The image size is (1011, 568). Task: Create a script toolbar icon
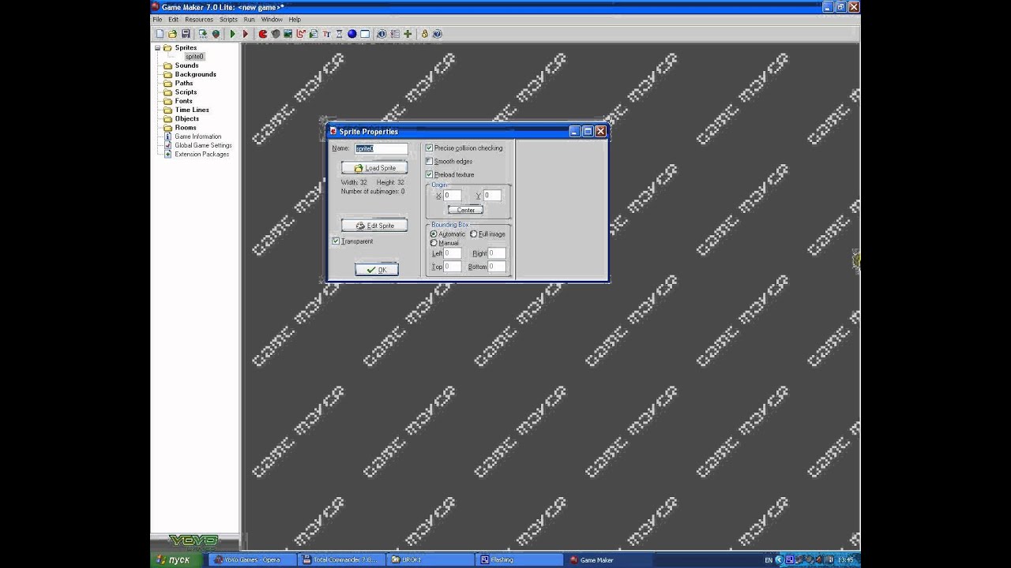coord(314,34)
